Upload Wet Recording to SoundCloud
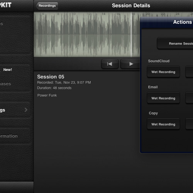 163,72
